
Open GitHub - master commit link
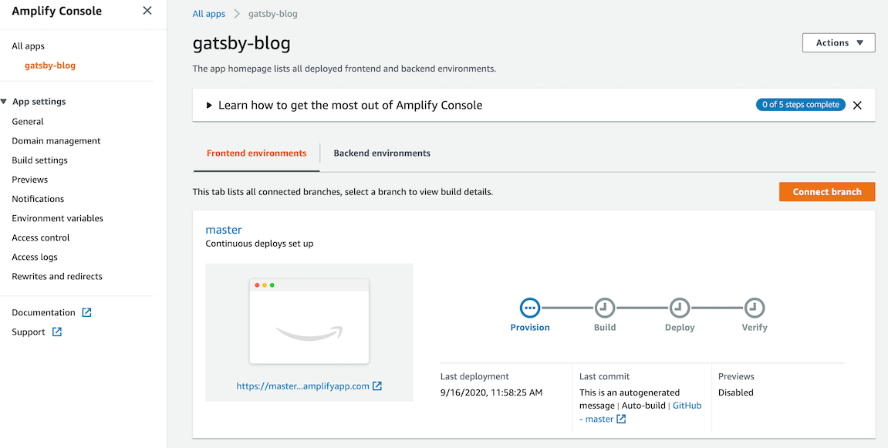640,413
